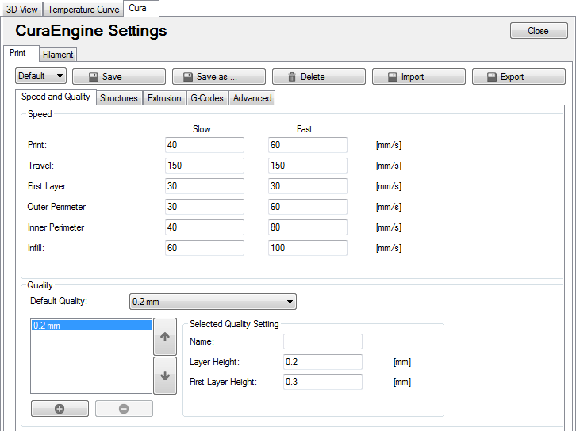The image size is (576, 431).
Task: Click the slow Print speed field
Action: [205, 145]
